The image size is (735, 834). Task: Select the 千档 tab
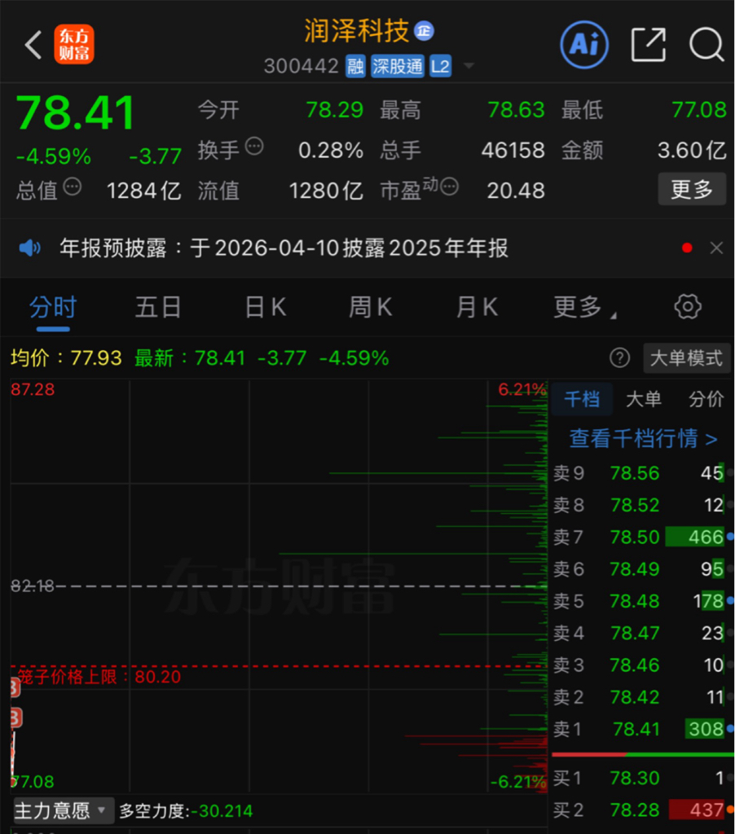(x=582, y=399)
